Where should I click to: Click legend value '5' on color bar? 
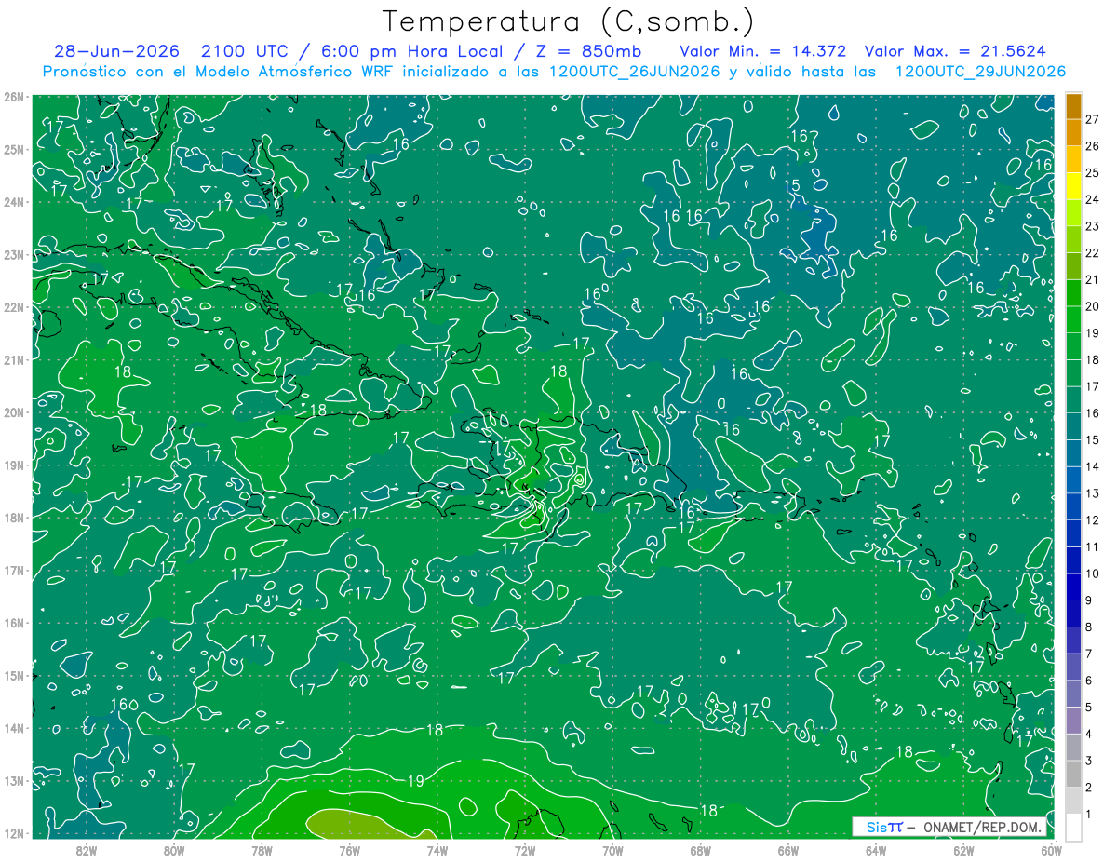tap(1089, 708)
